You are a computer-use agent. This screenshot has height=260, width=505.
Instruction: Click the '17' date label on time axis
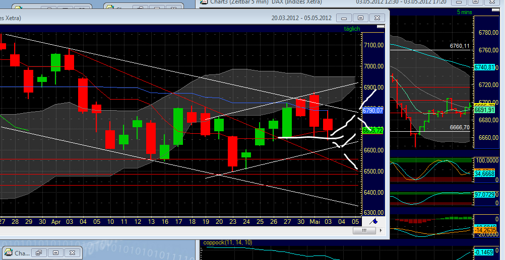coord(178,222)
